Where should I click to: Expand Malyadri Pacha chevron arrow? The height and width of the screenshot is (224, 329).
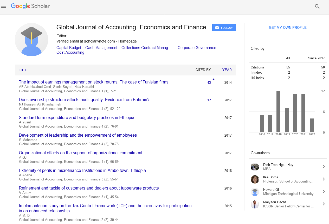click(x=324, y=204)
